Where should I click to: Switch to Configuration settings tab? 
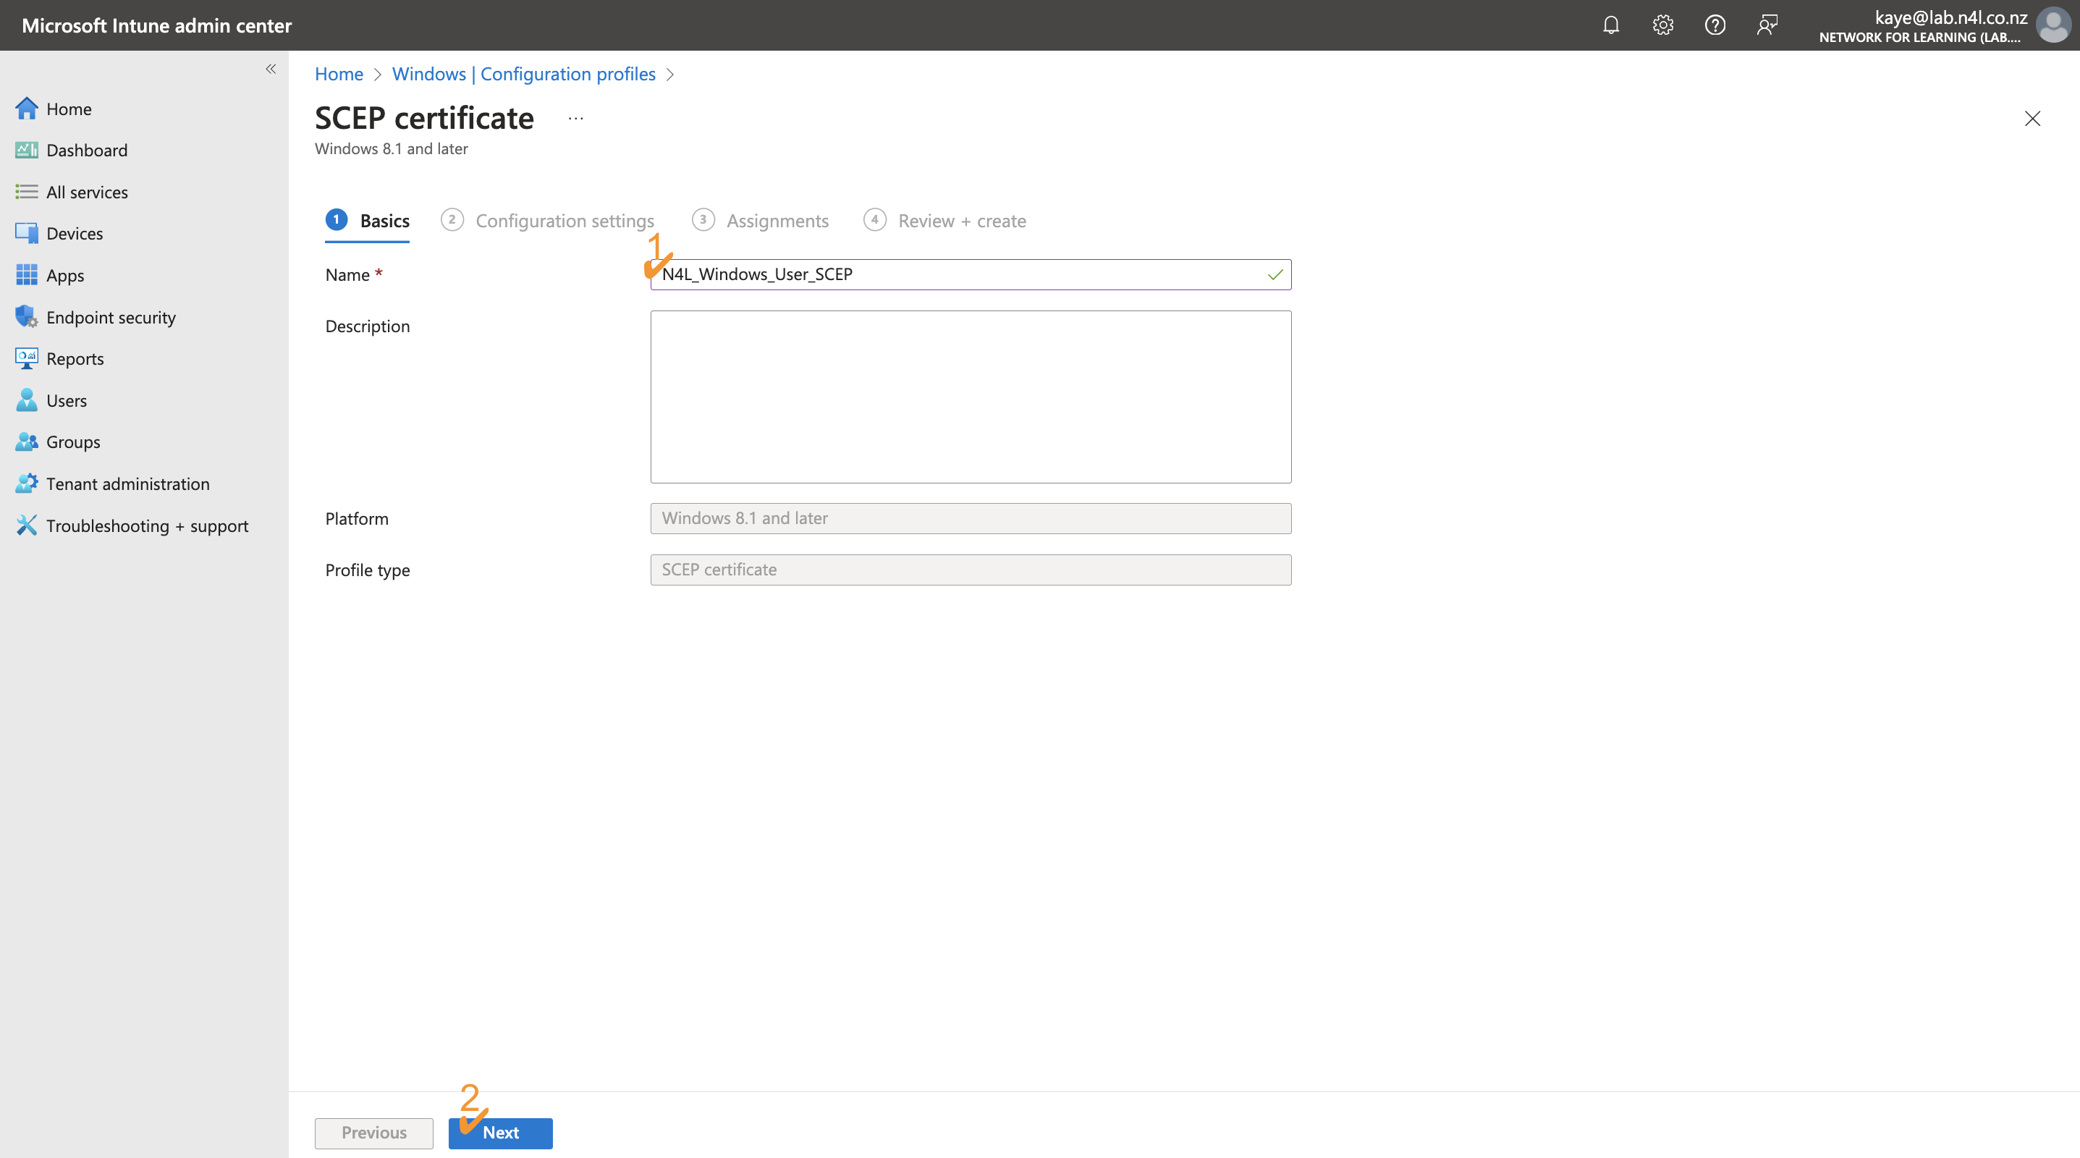[x=564, y=221]
